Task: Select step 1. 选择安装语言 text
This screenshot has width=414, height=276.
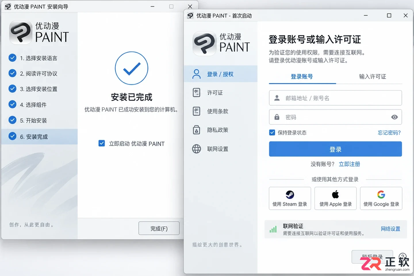Action: point(39,58)
